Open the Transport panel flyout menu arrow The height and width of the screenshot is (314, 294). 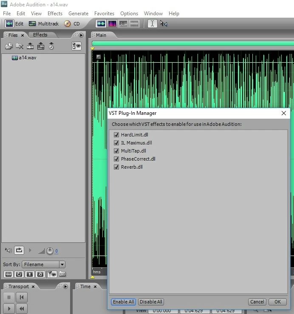click(65, 286)
